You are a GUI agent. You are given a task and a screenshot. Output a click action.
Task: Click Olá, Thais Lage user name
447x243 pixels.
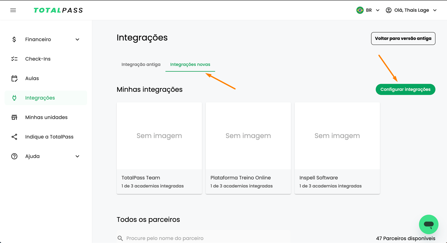(411, 10)
